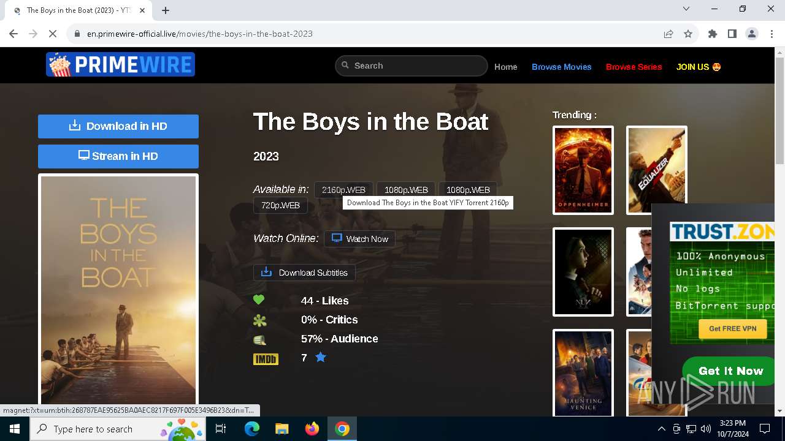The image size is (785, 441).
Task: Click the Home menu link
Action: tap(506, 67)
